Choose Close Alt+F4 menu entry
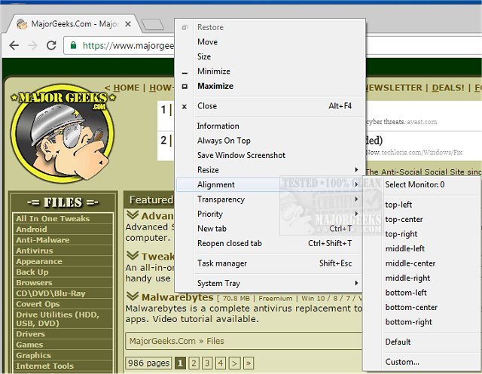This screenshot has height=374, width=482. click(x=270, y=106)
